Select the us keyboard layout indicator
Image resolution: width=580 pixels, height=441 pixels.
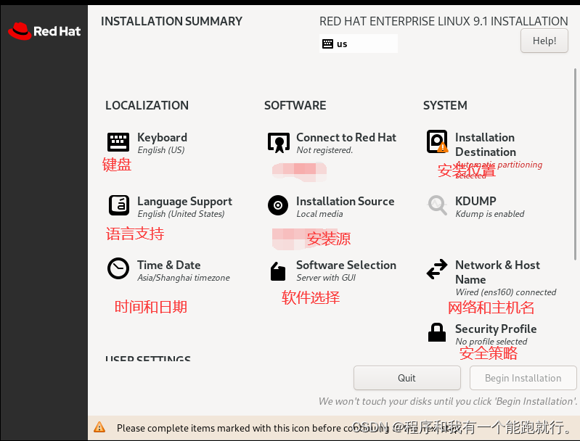tap(359, 44)
